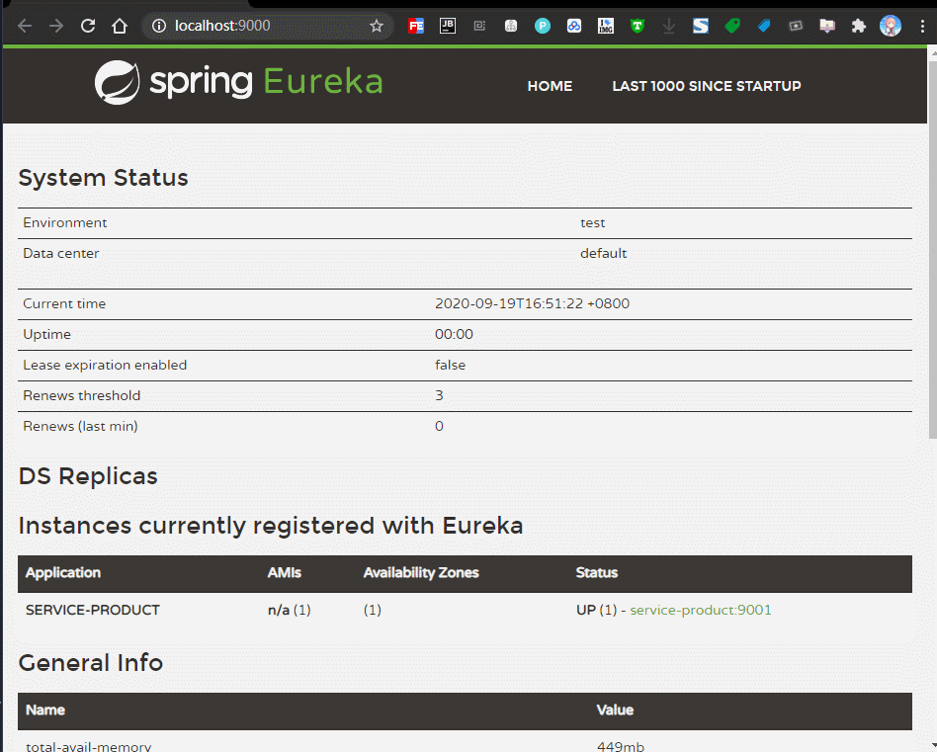Image resolution: width=937 pixels, height=752 pixels.
Task: Open the I love IMG extension
Action: pyautogui.click(x=606, y=26)
